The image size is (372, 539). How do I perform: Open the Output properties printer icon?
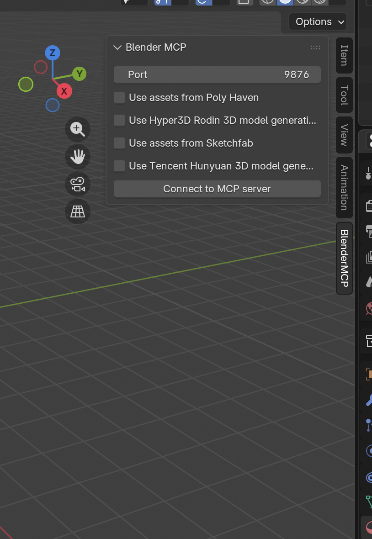point(369,231)
